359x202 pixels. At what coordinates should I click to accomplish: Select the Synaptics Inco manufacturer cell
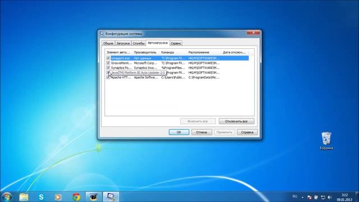pos(146,68)
